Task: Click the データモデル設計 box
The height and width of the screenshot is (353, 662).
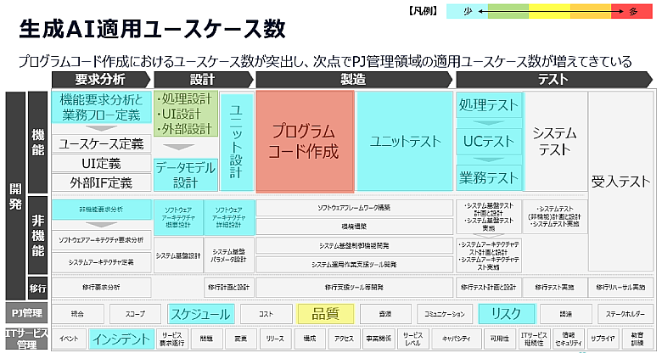Action: tap(184, 175)
